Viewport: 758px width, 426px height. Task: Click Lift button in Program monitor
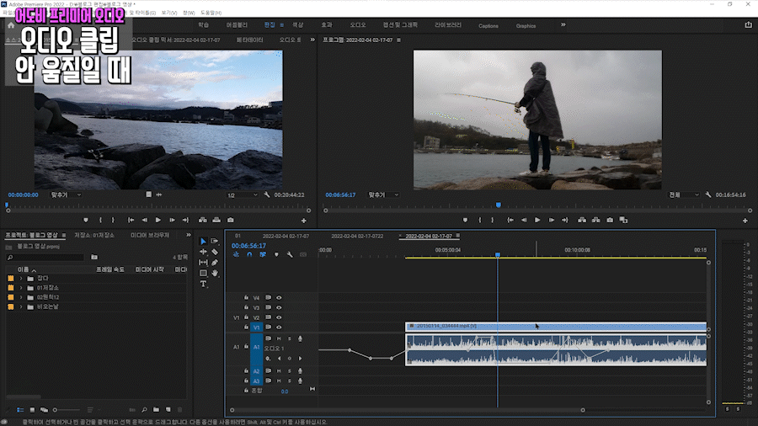(x=582, y=221)
